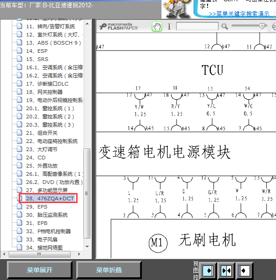The height and width of the screenshot is (280, 276).
Task: Open 12、室外灯系统 tree entry
Action: (x=54, y=35)
